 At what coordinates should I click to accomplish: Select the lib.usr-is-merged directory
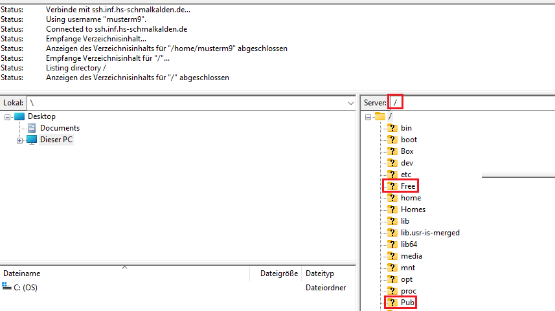(x=430, y=233)
